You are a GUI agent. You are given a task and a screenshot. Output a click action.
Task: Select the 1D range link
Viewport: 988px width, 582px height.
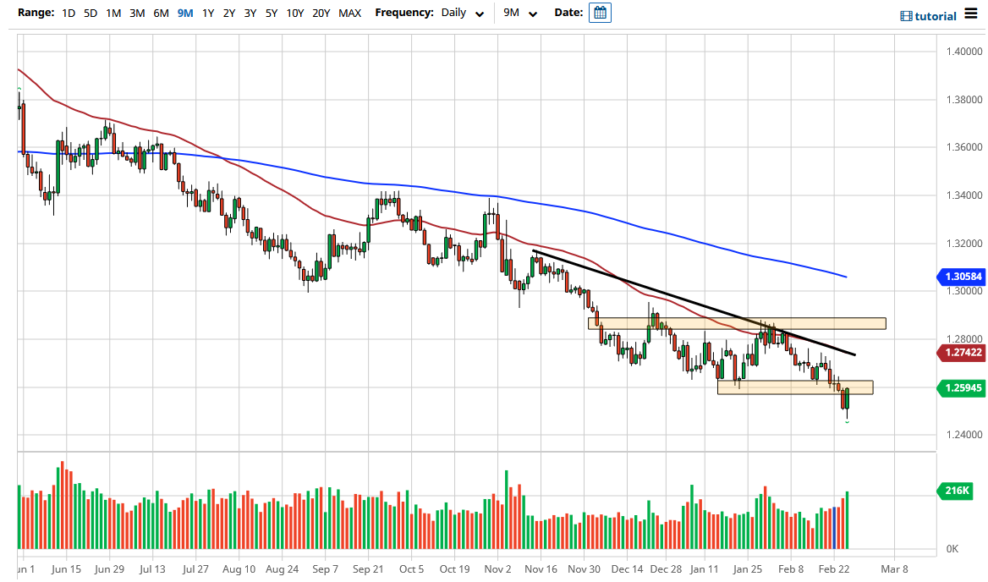click(x=67, y=14)
